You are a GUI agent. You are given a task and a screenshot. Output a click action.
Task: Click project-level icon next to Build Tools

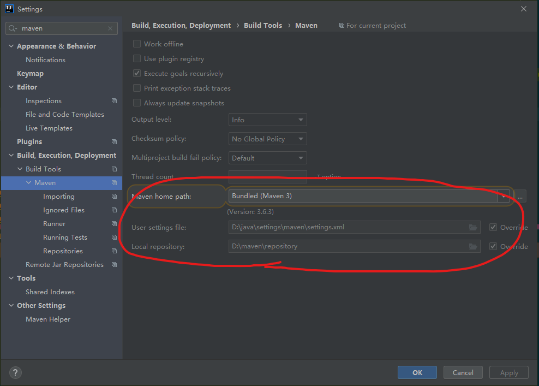pyautogui.click(x=114, y=169)
